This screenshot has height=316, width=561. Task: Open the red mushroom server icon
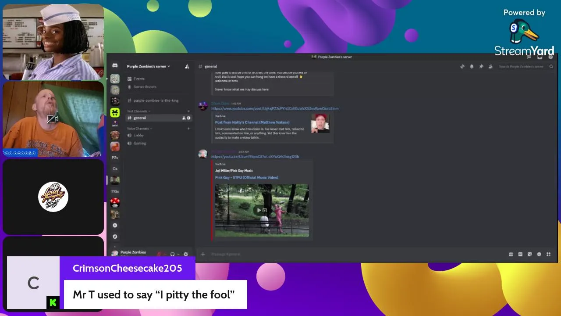point(115,202)
